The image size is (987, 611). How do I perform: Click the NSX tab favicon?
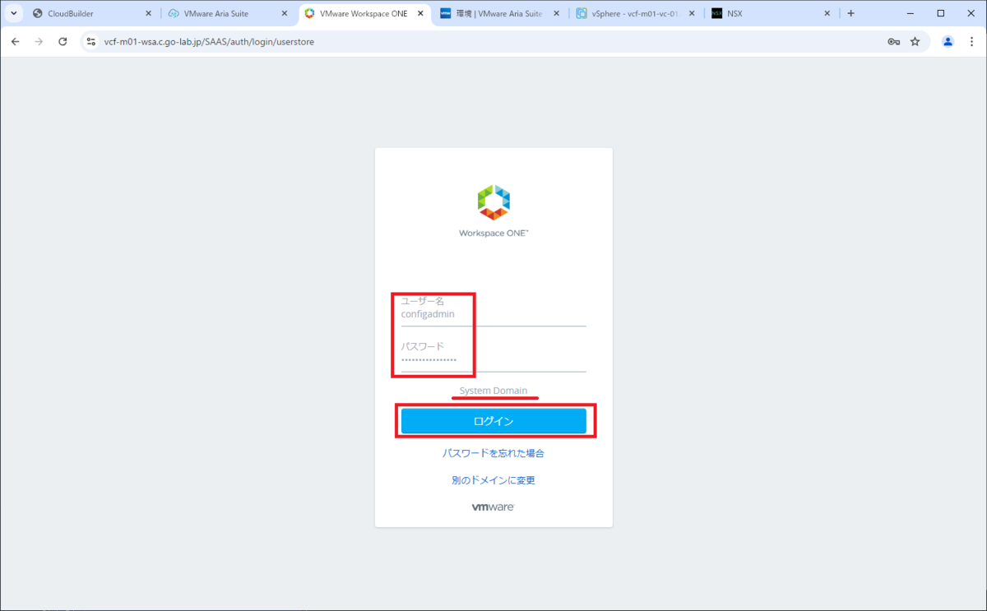716,13
